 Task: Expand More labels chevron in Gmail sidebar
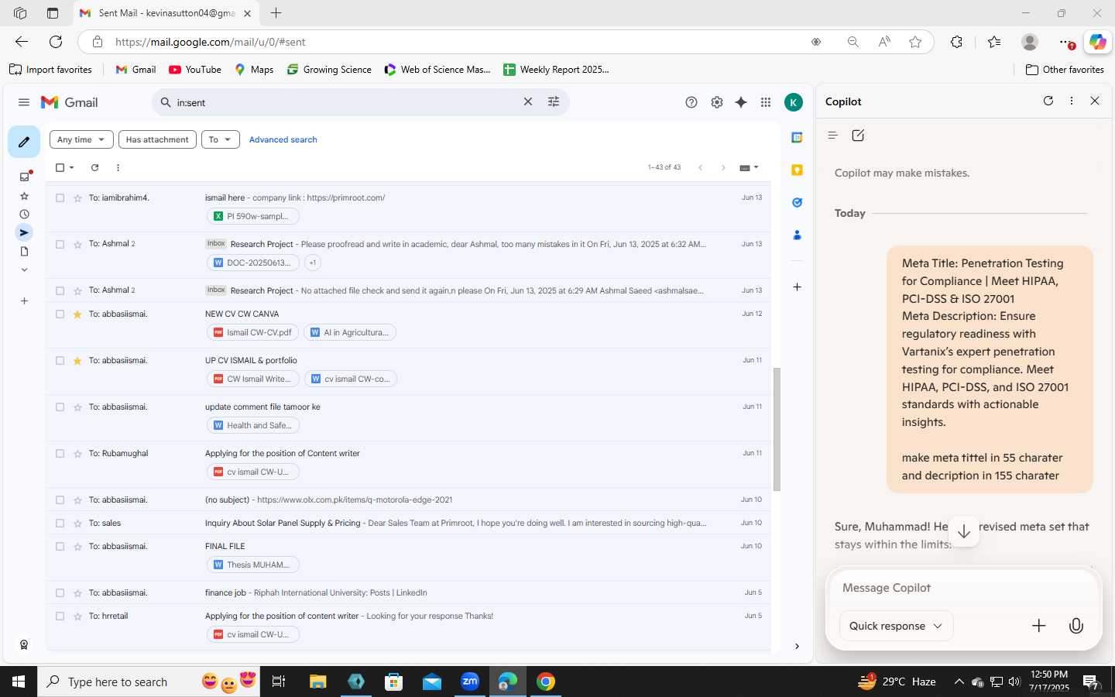pos(24,270)
